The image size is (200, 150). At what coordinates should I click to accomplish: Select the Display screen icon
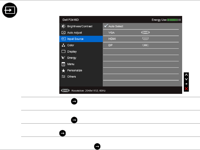(x=63, y=51)
